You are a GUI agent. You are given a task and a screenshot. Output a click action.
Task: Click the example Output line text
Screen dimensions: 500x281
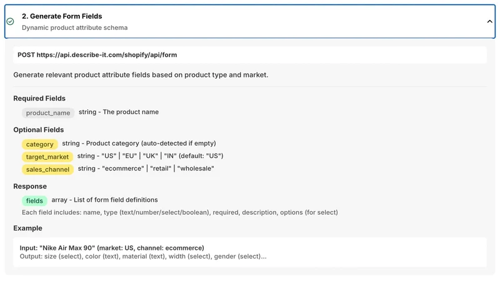coord(143,257)
